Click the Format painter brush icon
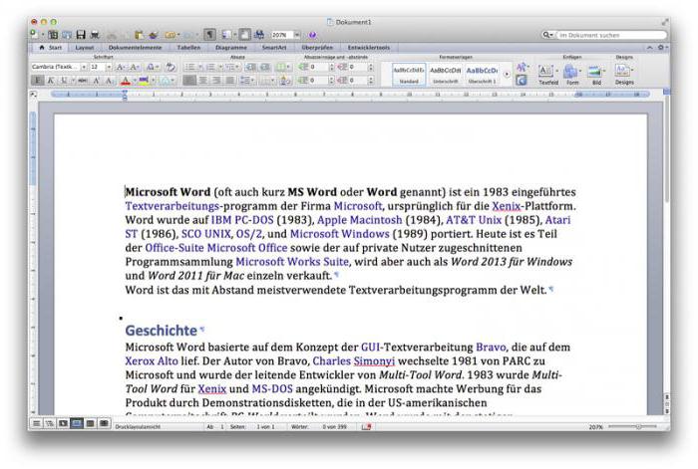The height and width of the screenshot is (469, 698). point(154,35)
